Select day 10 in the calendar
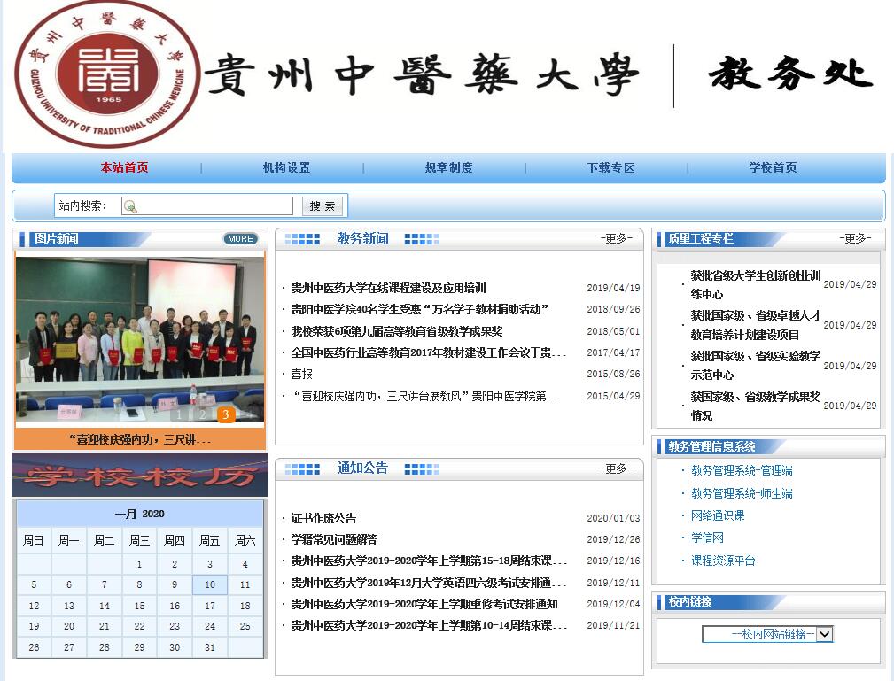 coord(210,584)
